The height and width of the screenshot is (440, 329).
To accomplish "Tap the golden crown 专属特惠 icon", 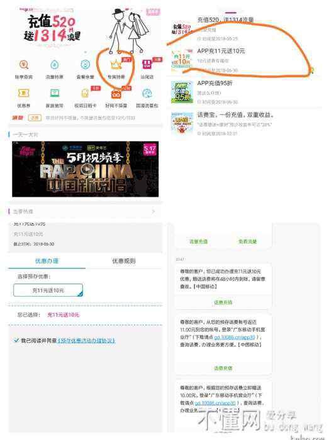I will [116, 65].
